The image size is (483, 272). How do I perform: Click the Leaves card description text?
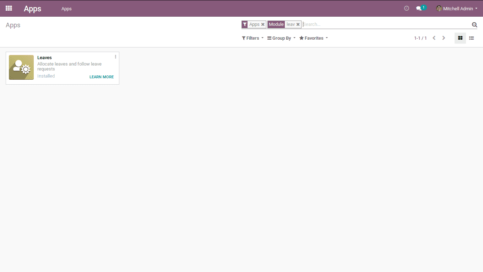pyautogui.click(x=69, y=67)
